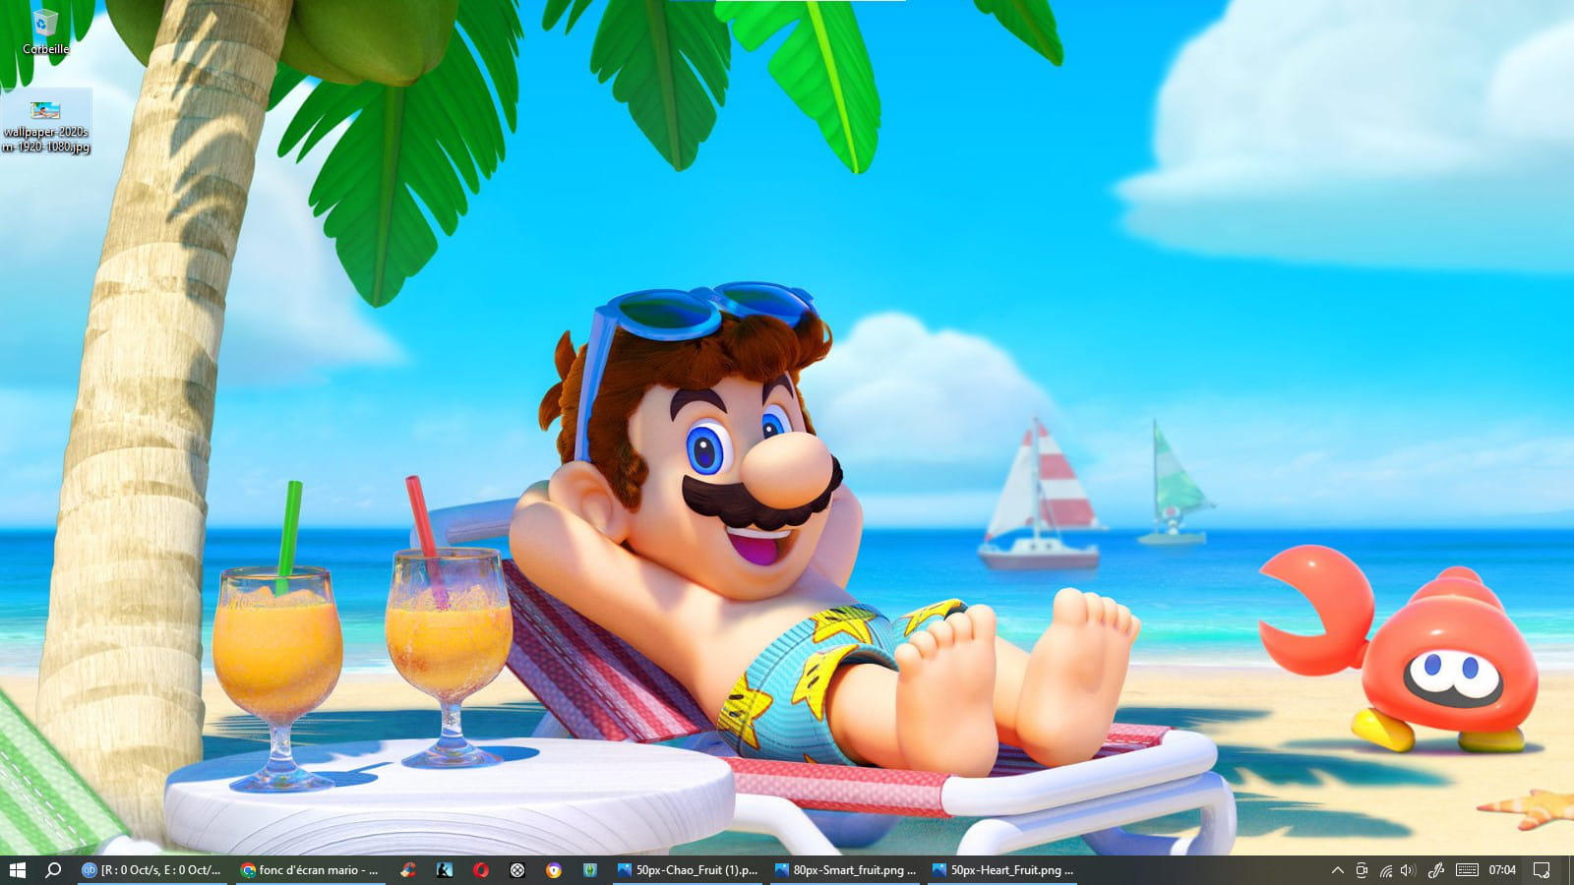This screenshot has width=1574, height=885.
Task: Open Windows Ink Workspace pen icon
Action: tap(1436, 869)
